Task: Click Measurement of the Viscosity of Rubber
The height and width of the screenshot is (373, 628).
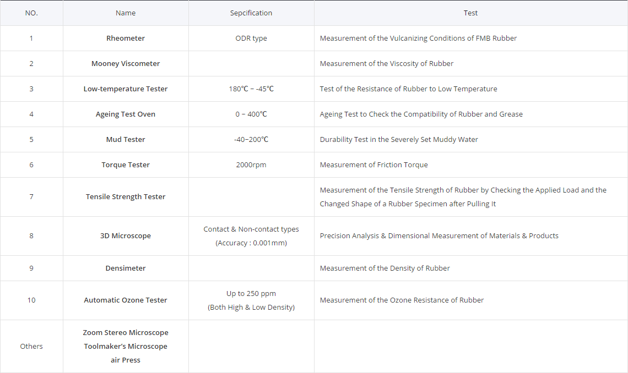Action: click(x=387, y=64)
